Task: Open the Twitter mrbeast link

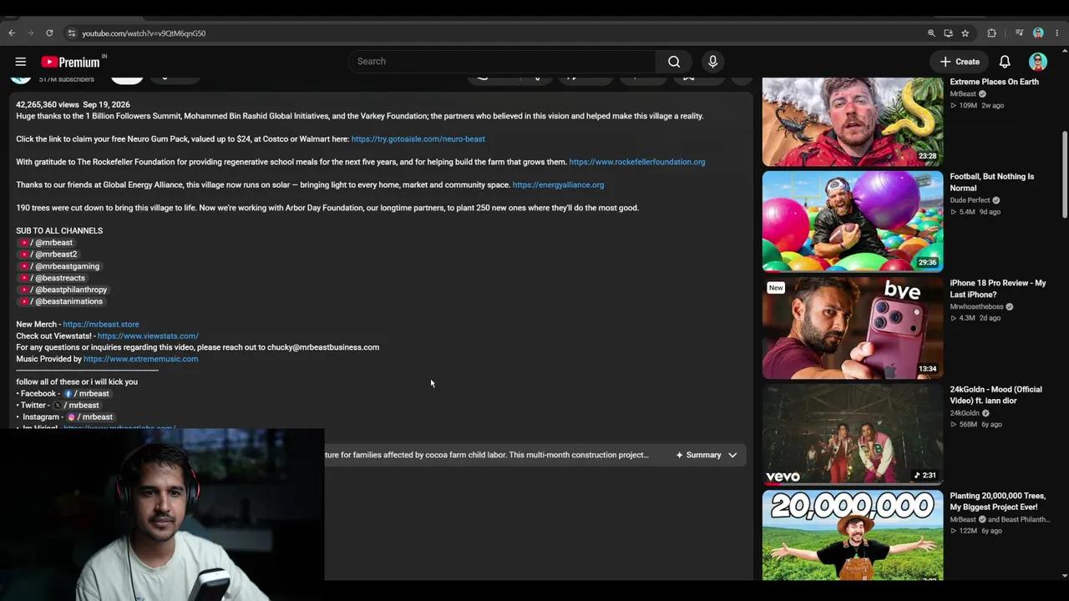Action: pyautogui.click(x=76, y=406)
